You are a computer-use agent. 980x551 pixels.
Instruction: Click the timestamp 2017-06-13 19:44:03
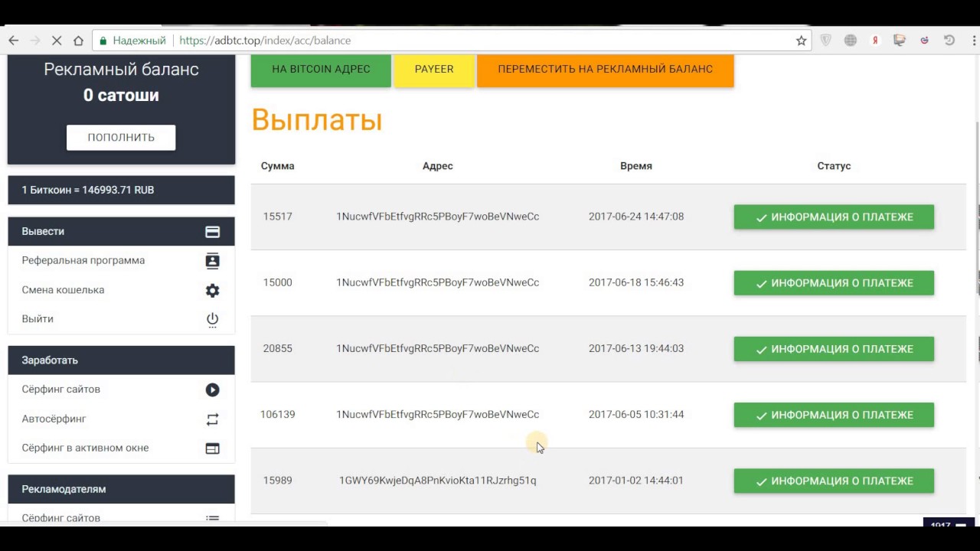(x=636, y=348)
